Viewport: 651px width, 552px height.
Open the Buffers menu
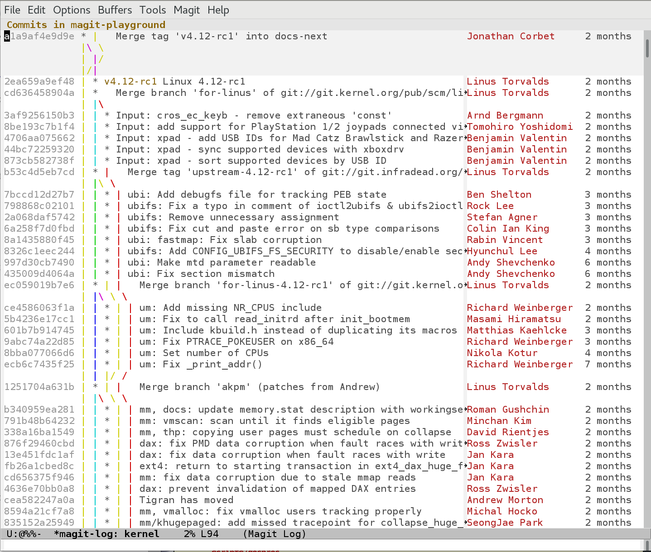[x=115, y=10]
